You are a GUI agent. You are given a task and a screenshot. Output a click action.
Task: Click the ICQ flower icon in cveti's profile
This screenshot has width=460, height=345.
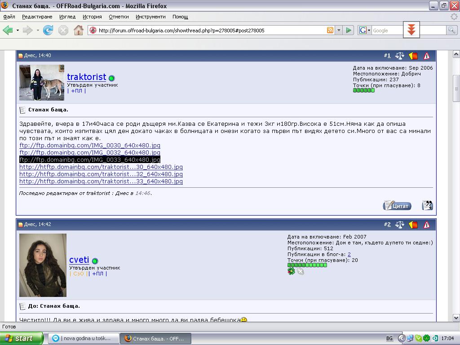click(291, 271)
